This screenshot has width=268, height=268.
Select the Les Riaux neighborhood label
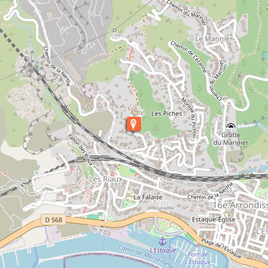point(106,179)
